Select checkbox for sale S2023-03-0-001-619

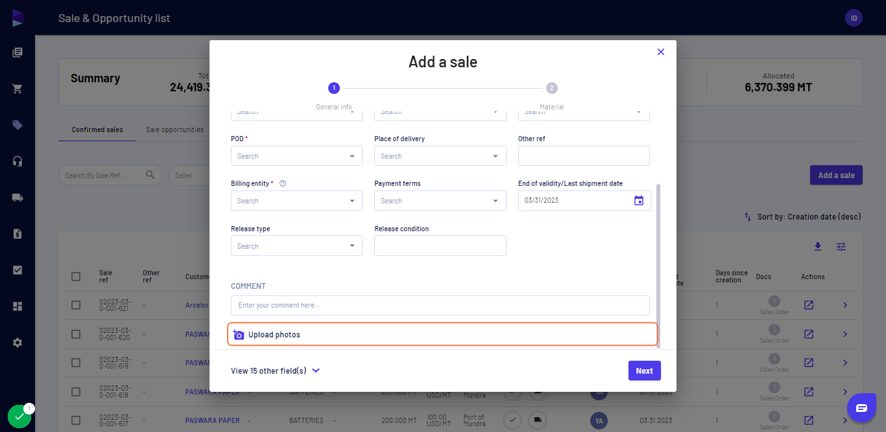tap(76, 363)
